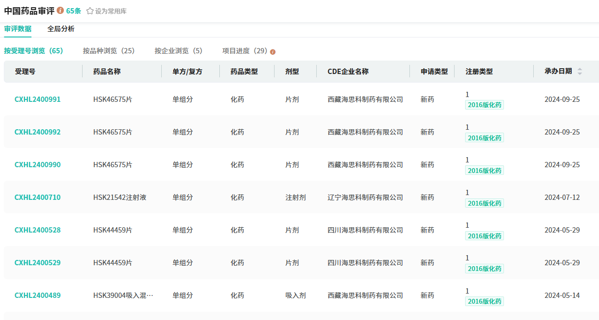Click the CDE企业名称 column header
599x320 pixels.
pyautogui.click(x=348, y=72)
